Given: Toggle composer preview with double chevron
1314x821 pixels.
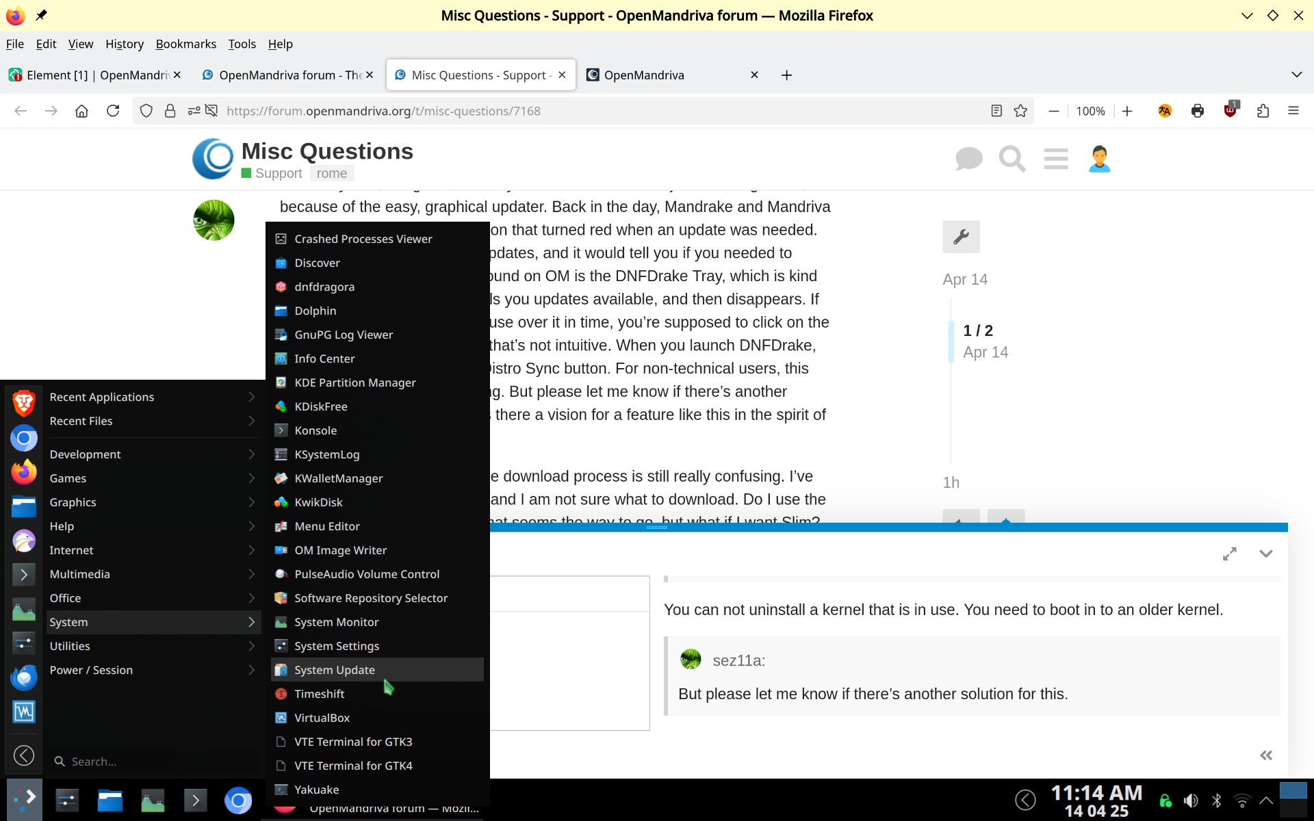Looking at the screenshot, I should pyautogui.click(x=1266, y=755).
